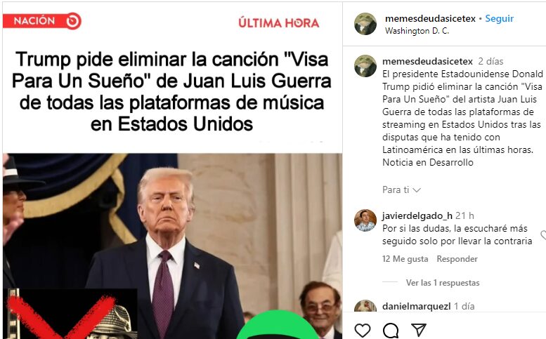546x339 pixels.
Task: Open comments with the speech bubble icon
Action: point(391,330)
